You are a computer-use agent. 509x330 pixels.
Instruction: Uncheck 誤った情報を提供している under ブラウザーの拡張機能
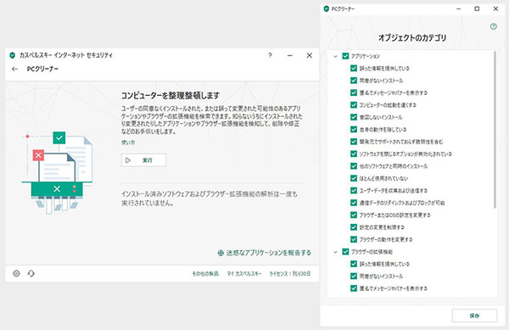(x=354, y=264)
